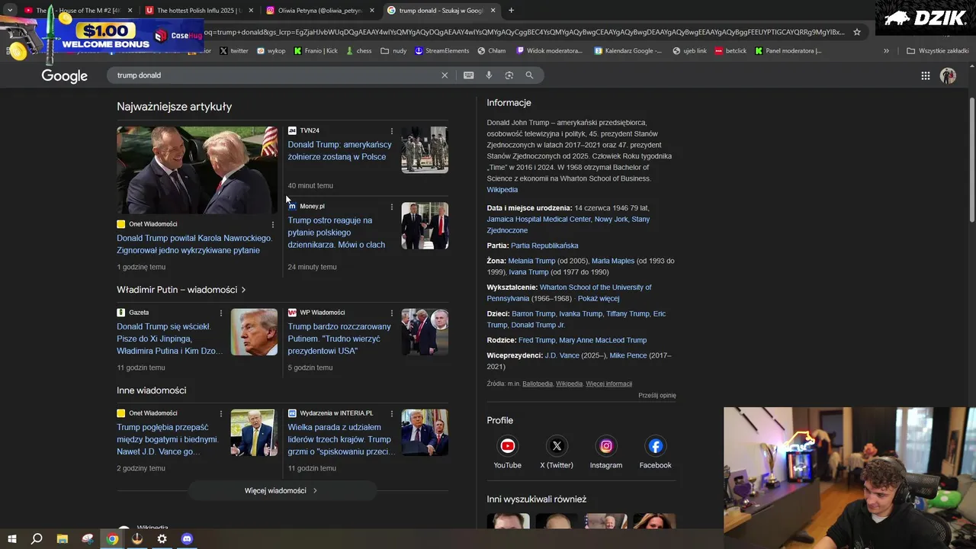Screen dimensions: 976x549
Task: Open the Partia Republikańska link
Action: (544, 246)
